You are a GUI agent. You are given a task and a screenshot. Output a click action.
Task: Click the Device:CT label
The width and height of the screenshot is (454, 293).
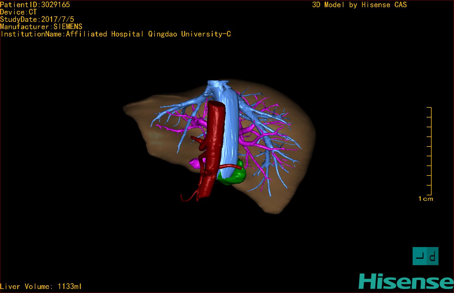pos(18,12)
